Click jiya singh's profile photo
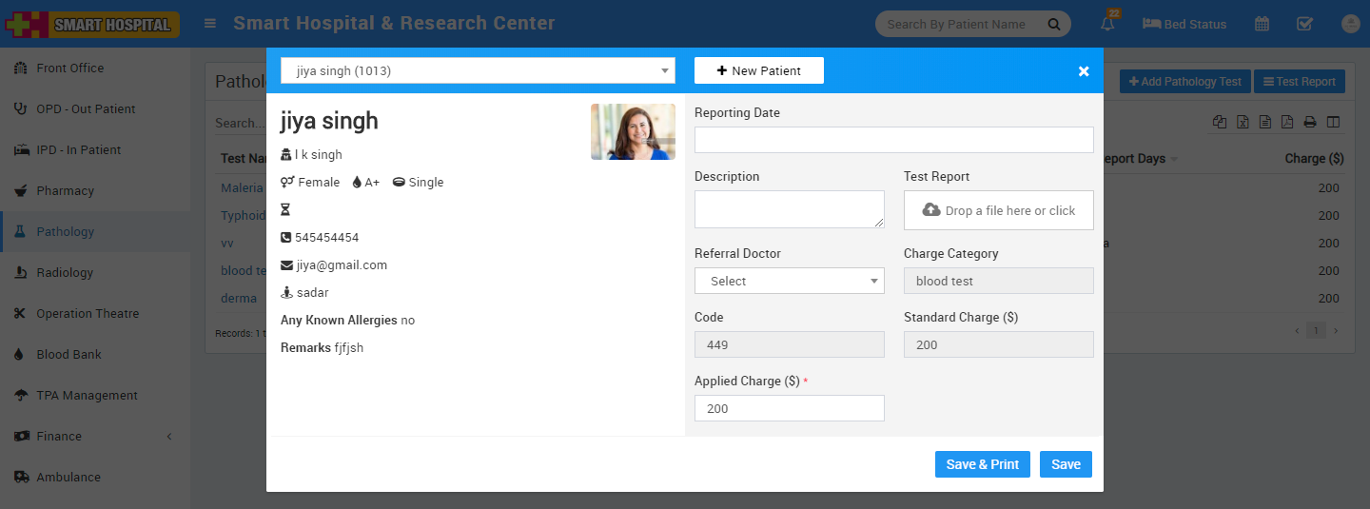Screen dimensions: 1370x509 coord(633,131)
